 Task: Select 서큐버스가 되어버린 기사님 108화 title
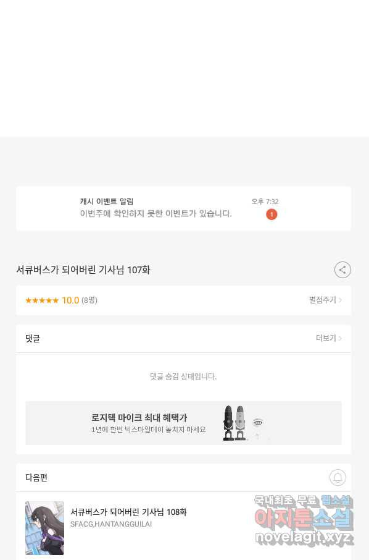point(128,512)
